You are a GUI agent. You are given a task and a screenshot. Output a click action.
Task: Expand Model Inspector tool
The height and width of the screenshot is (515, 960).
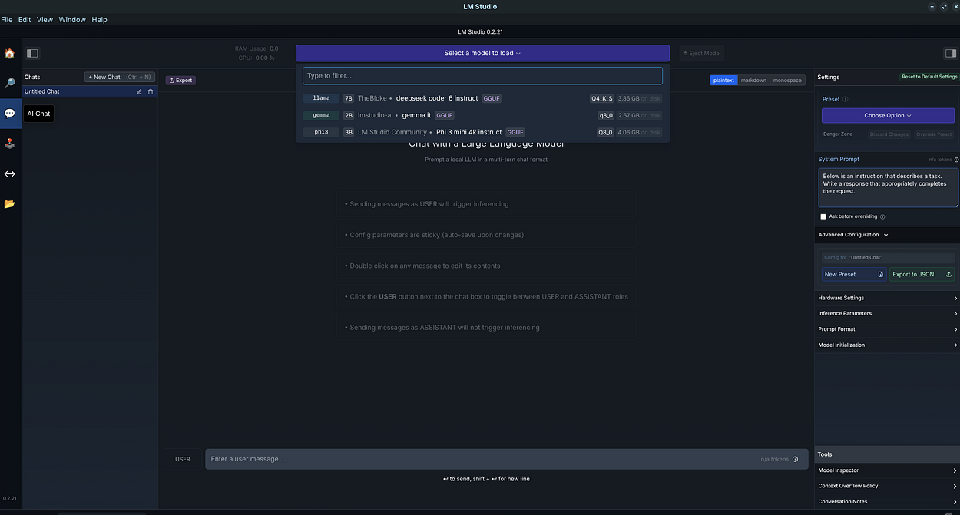click(887, 470)
